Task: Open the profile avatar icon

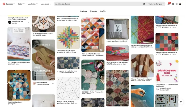Action: [180, 4]
